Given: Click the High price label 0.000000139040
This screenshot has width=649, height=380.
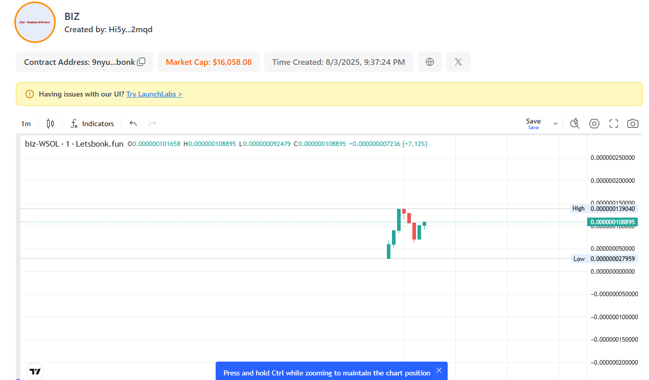Looking at the screenshot, I should [613, 208].
